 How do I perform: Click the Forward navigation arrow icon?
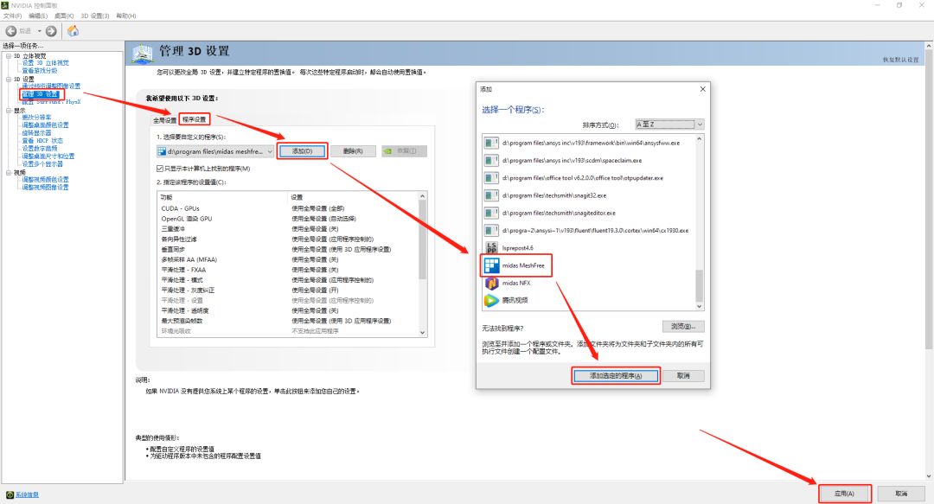pyautogui.click(x=51, y=31)
